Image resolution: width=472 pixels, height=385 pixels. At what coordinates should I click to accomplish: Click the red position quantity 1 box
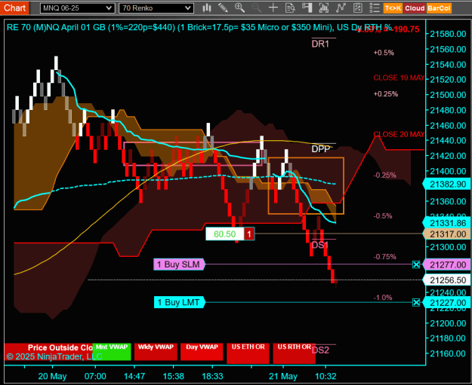(x=249, y=234)
